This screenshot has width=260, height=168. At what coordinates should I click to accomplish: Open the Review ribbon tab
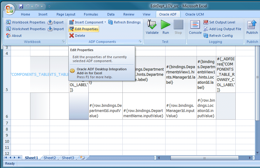(x=129, y=15)
